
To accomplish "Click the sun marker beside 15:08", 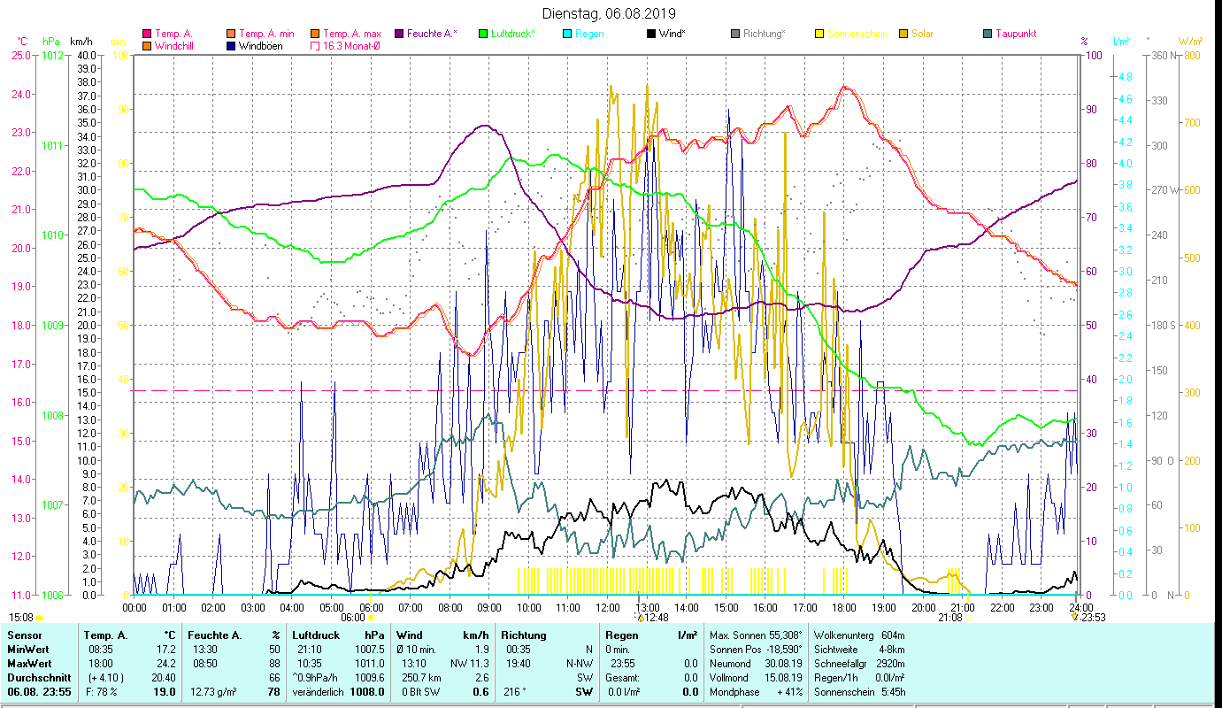I will point(40,618).
